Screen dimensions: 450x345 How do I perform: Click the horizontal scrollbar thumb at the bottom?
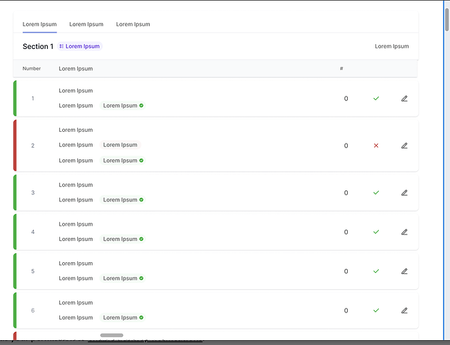(112, 335)
